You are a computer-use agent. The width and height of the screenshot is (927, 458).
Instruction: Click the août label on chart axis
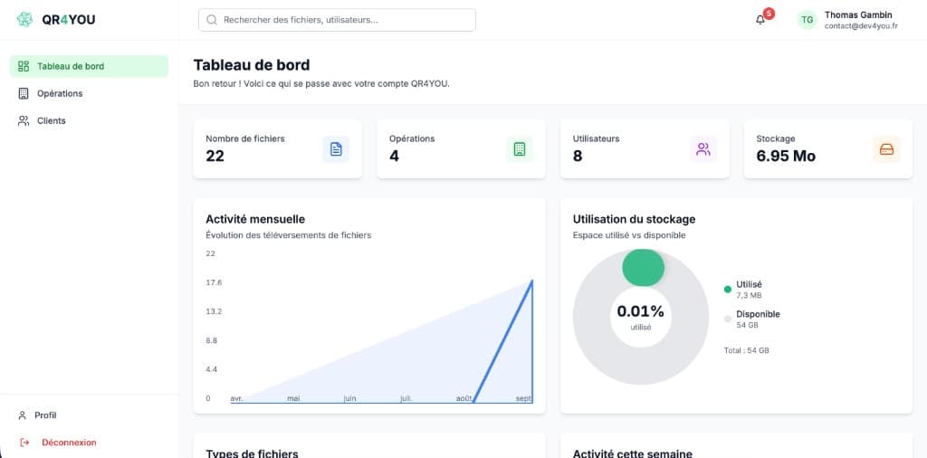[x=464, y=398]
